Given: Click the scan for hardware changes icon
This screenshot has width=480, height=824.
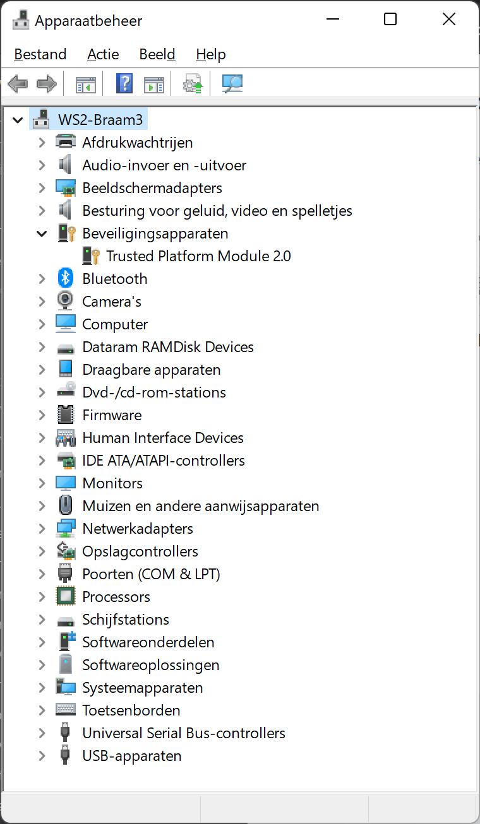Looking at the screenshot, I should [x=232, y=83].
